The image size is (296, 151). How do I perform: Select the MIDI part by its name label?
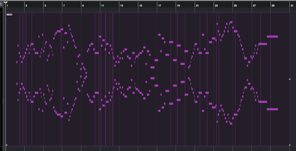[9, 14]
